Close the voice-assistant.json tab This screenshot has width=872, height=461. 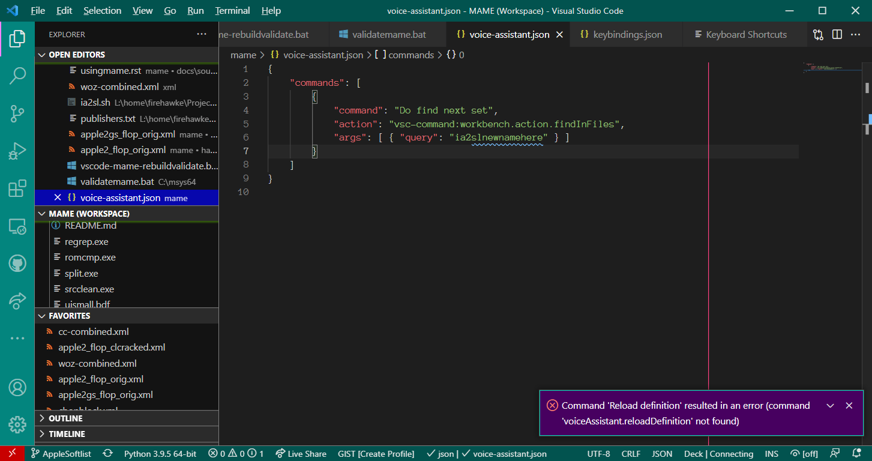click(x=559, y=35)
